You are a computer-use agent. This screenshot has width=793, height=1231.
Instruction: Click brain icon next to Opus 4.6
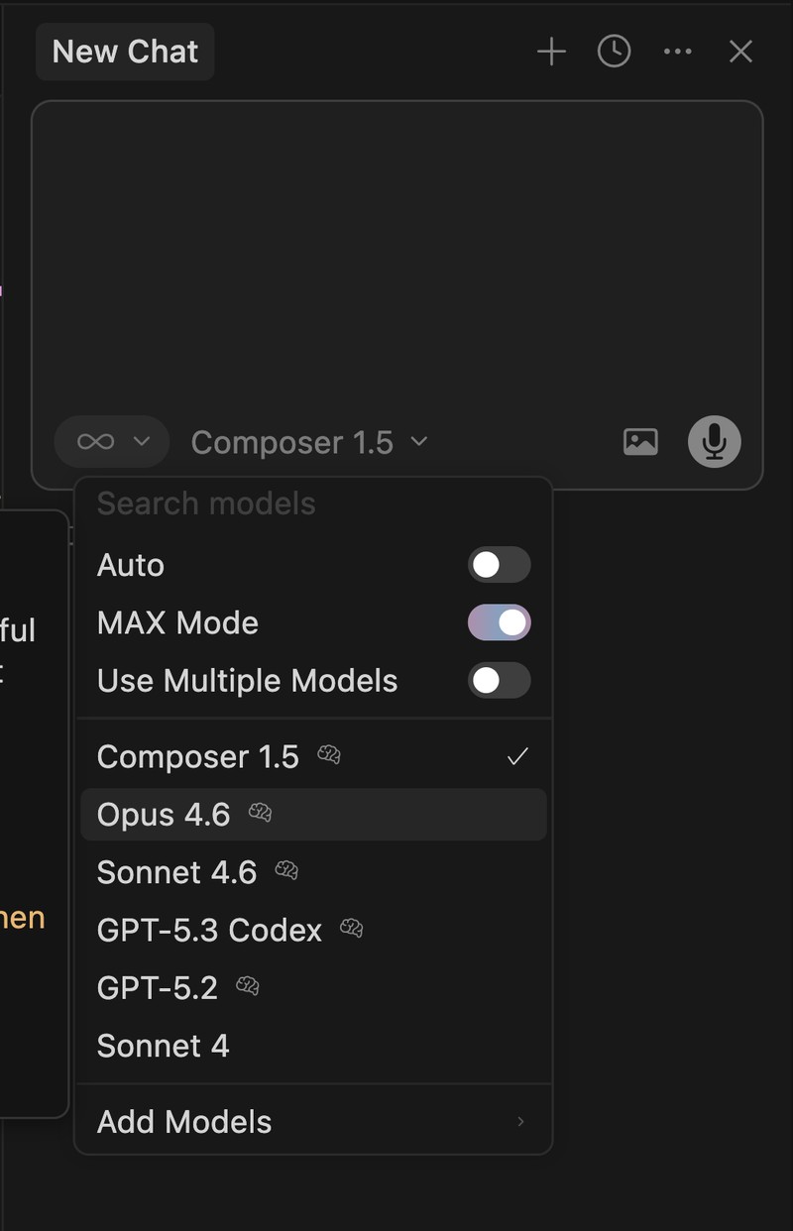260,814
